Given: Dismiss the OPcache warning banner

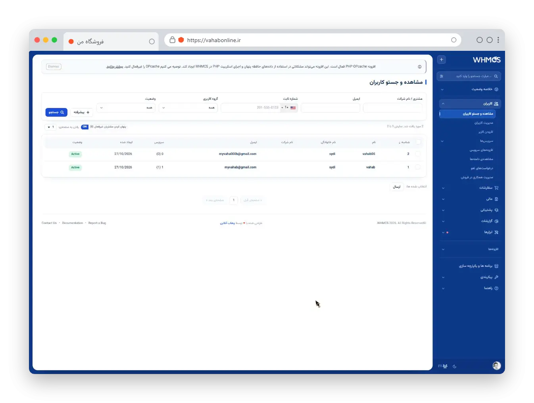Looking at the screenshot, I should pyautogui.click(x=54, y=67).
